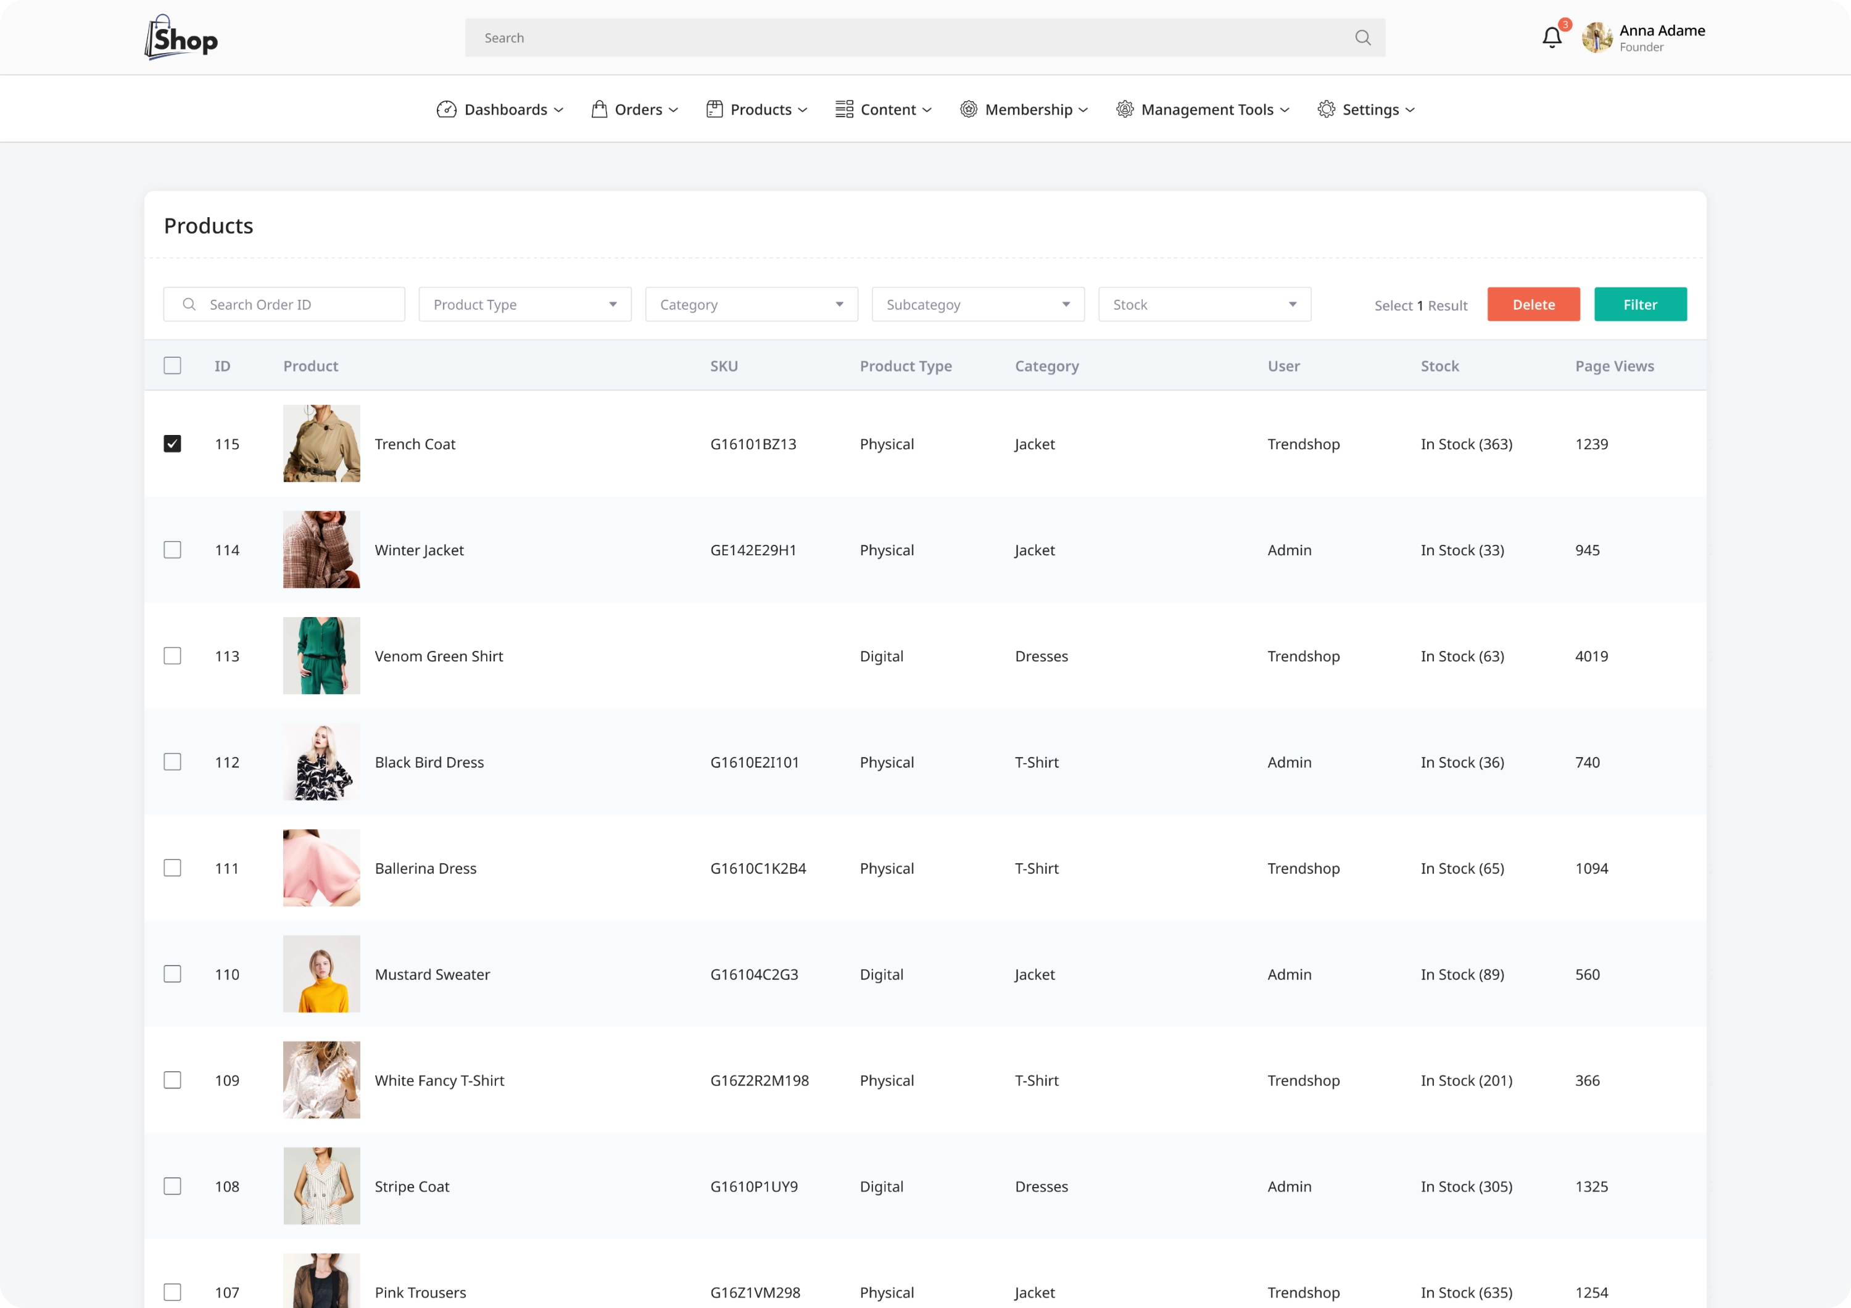
Task: Open the Stock filter dropdown
Action: coord(1204,304)
